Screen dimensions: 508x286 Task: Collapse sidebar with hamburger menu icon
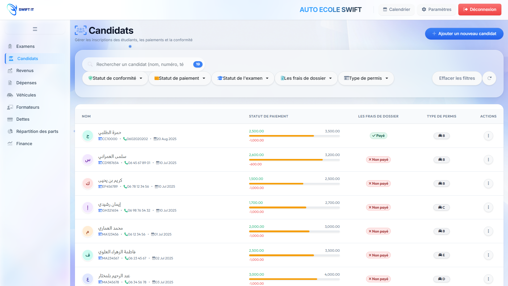[35, 29]
